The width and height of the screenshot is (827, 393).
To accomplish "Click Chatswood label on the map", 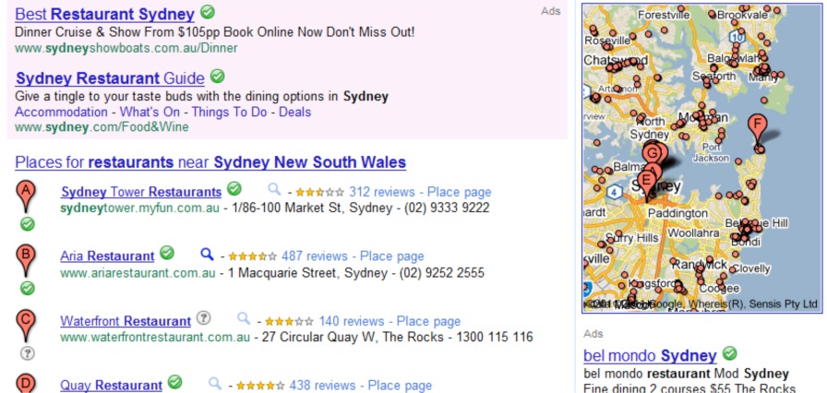I will coord(616,60).
